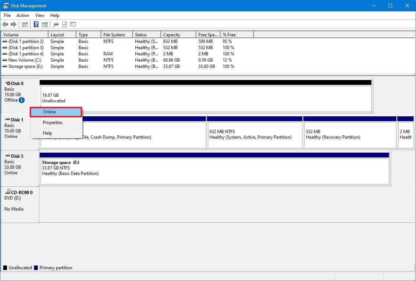Open the Action menu
416x281 pixels.
[23, 15]
